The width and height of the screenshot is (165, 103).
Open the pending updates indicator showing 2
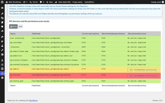25,2
